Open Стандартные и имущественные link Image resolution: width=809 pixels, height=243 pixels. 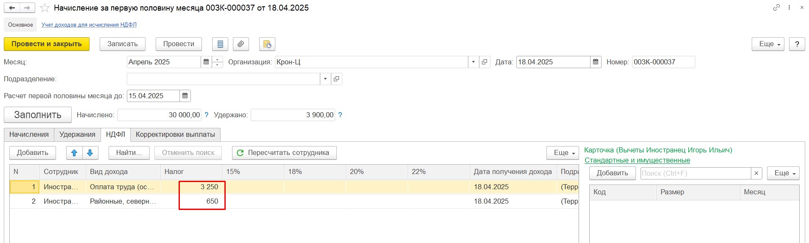[x=637, y=160]
